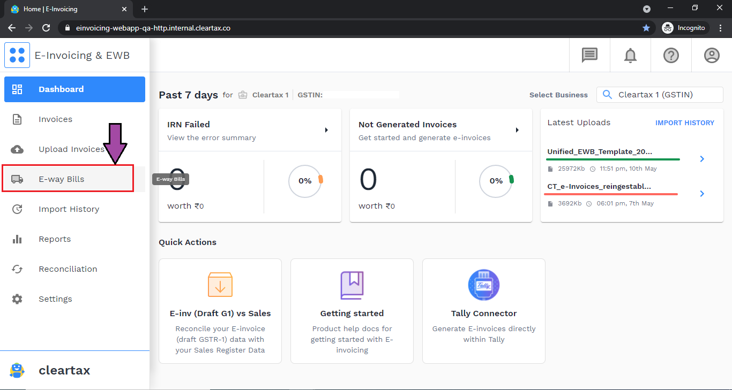Expand the Not Generated Invoices card arrow

point(517,130)
